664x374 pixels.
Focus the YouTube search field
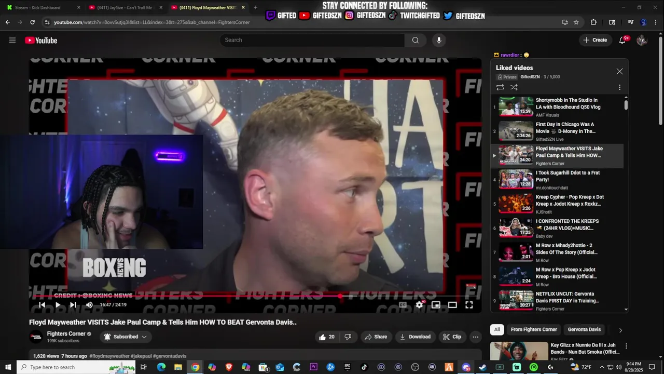coord(312,40)
